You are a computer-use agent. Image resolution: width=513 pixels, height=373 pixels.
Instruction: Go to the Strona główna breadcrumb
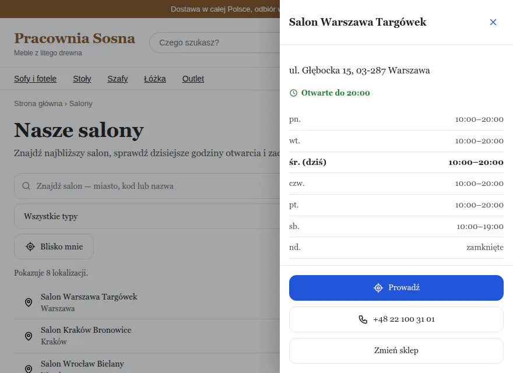(38, 104)
